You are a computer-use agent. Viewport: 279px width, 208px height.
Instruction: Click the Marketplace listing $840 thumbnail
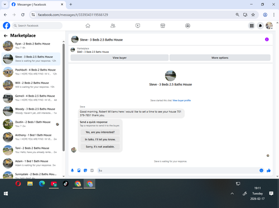coord(73,50)
